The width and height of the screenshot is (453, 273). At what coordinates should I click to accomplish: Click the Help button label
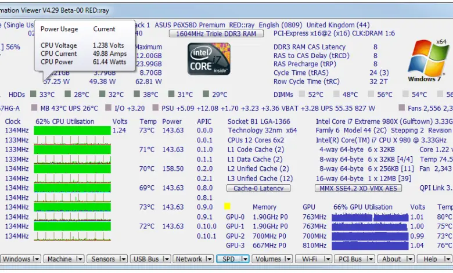430,259
